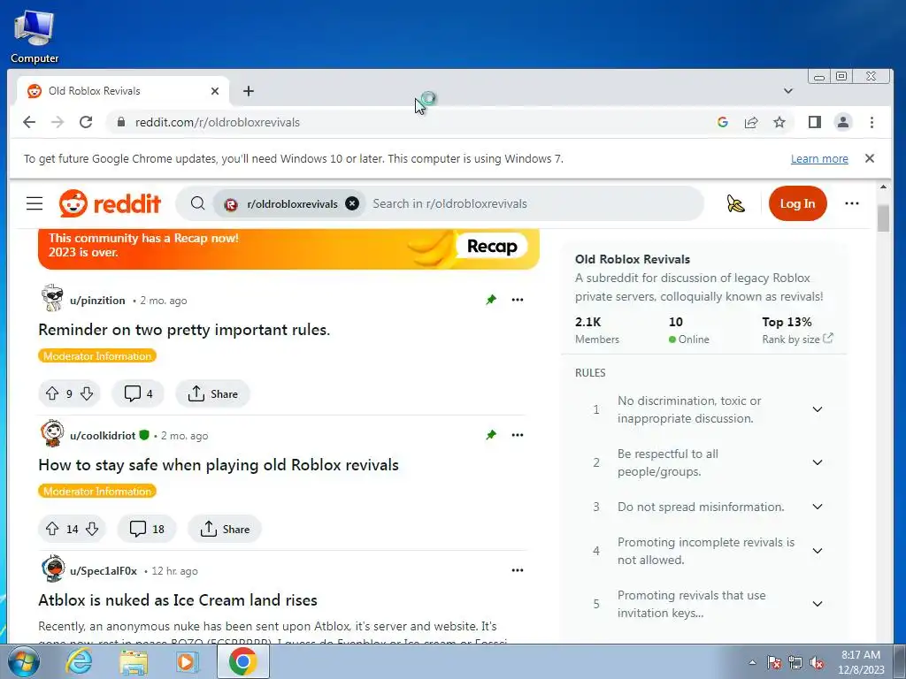906x679 pixels.
Task: Downvote the 'Reminder on two pretty important rules' post
Action: pos(87,393)
